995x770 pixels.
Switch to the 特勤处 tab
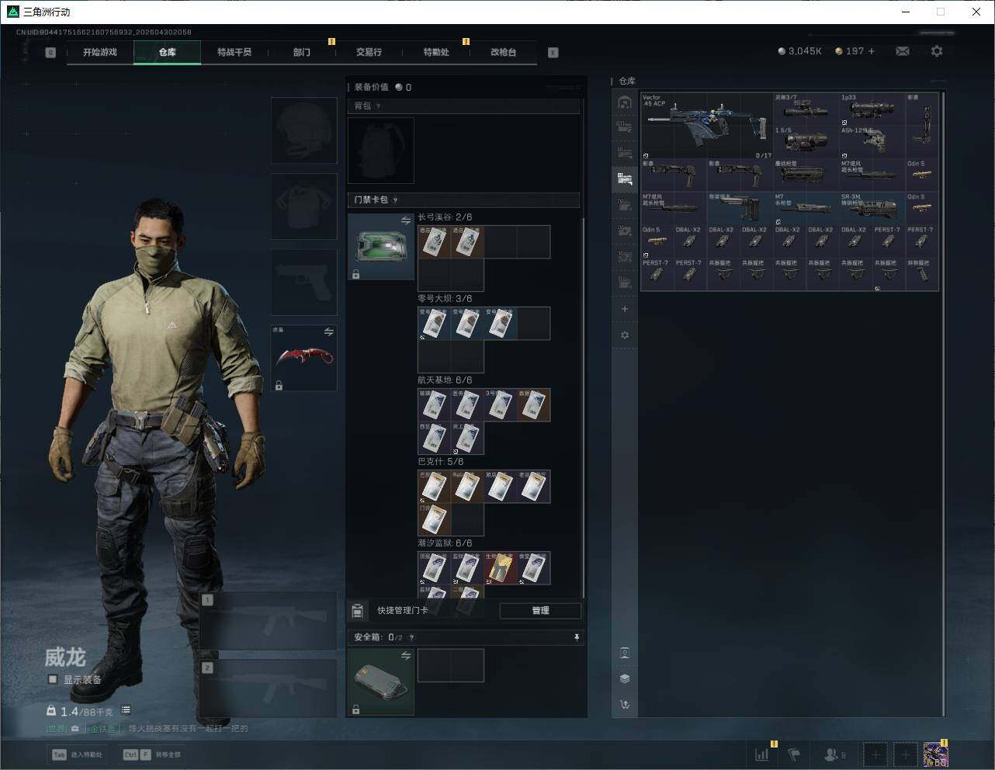pos(436,52)
